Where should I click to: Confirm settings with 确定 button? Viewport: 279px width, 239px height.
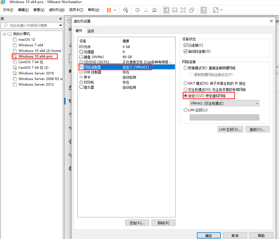click(x=209, y=235)
